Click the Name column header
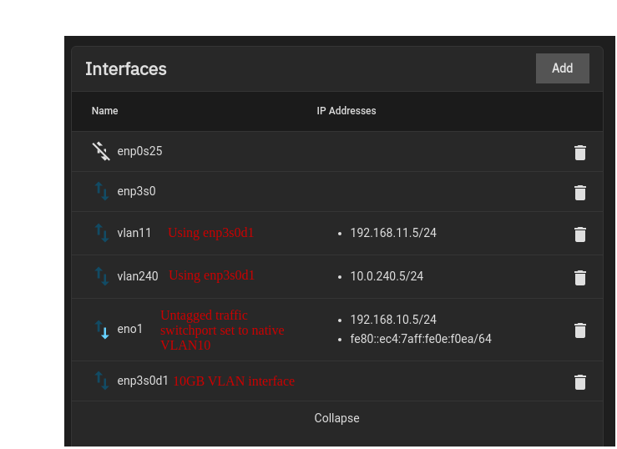617x449 pixels. (x=104, y=111)
